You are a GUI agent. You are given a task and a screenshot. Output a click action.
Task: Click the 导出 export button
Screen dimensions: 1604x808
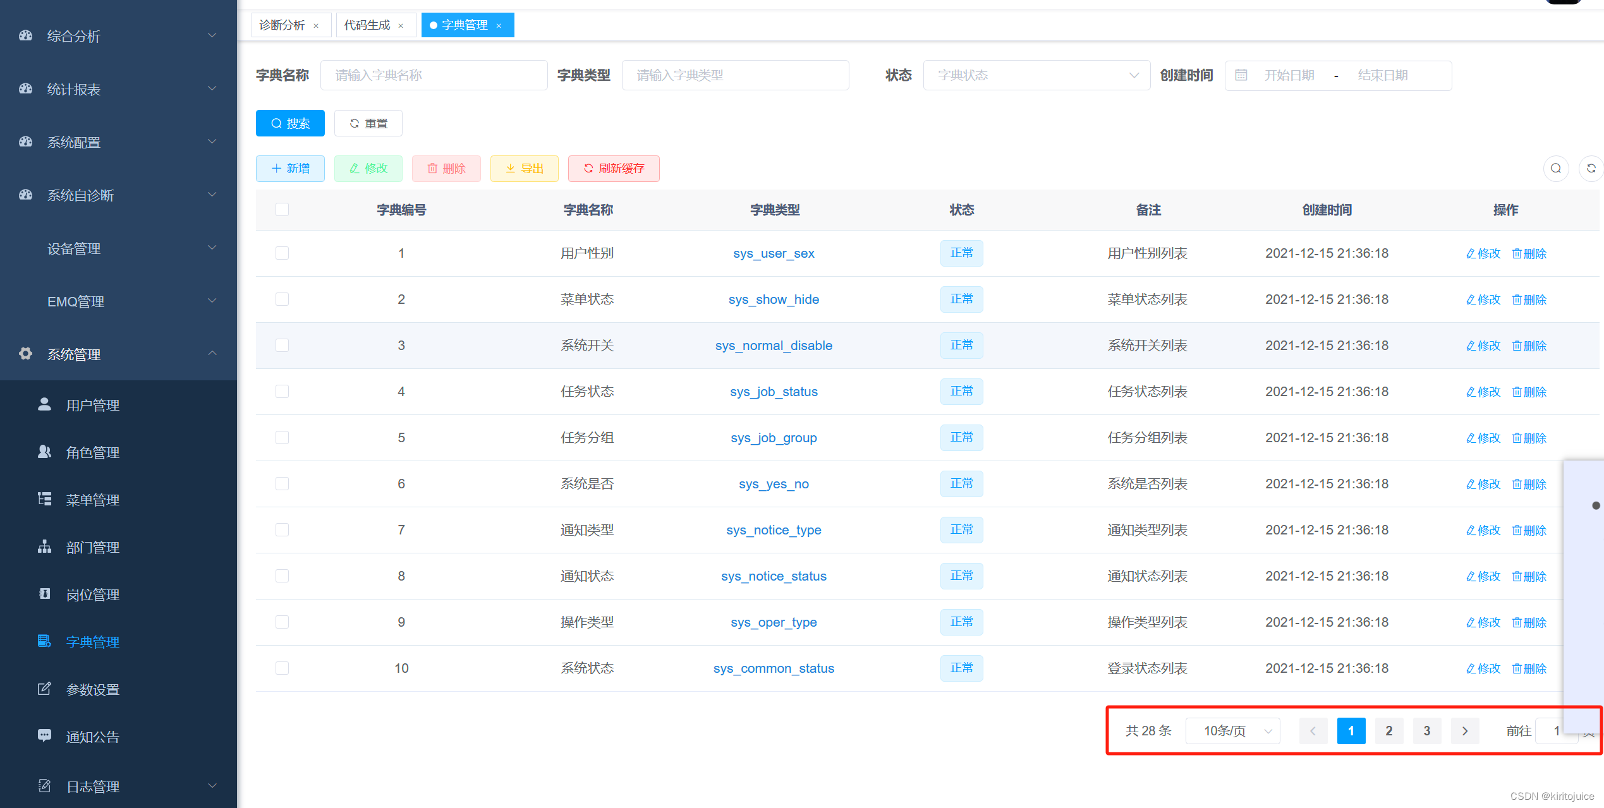pos(524,169)
